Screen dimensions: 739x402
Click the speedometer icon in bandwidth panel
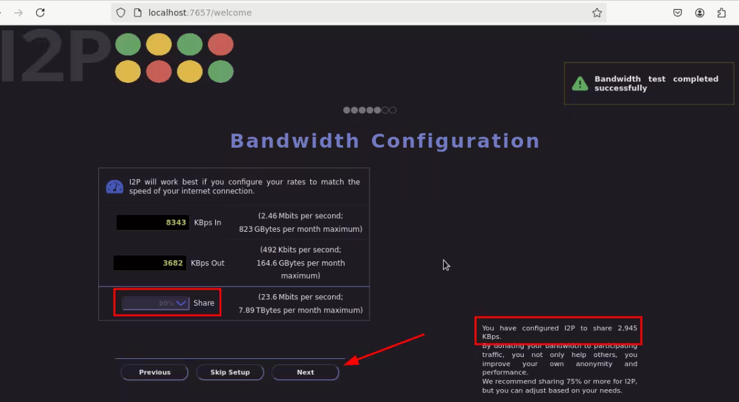[114, 187]
